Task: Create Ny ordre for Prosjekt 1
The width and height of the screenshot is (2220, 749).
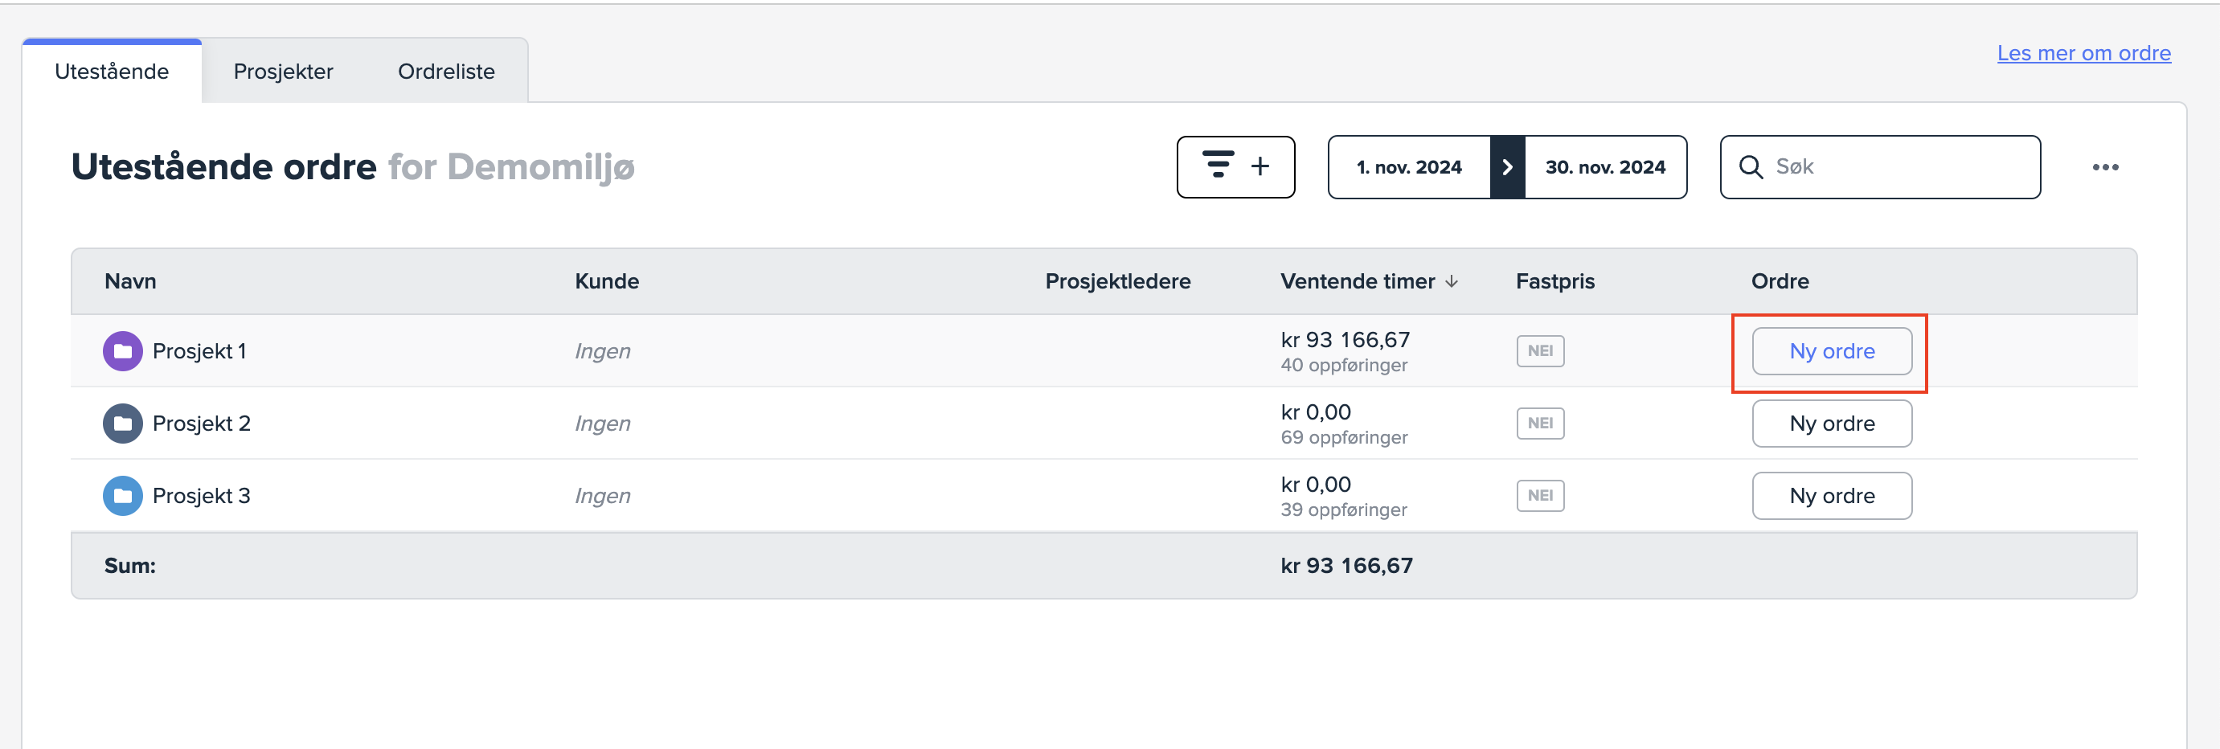Action: [x=1831, y=351]
